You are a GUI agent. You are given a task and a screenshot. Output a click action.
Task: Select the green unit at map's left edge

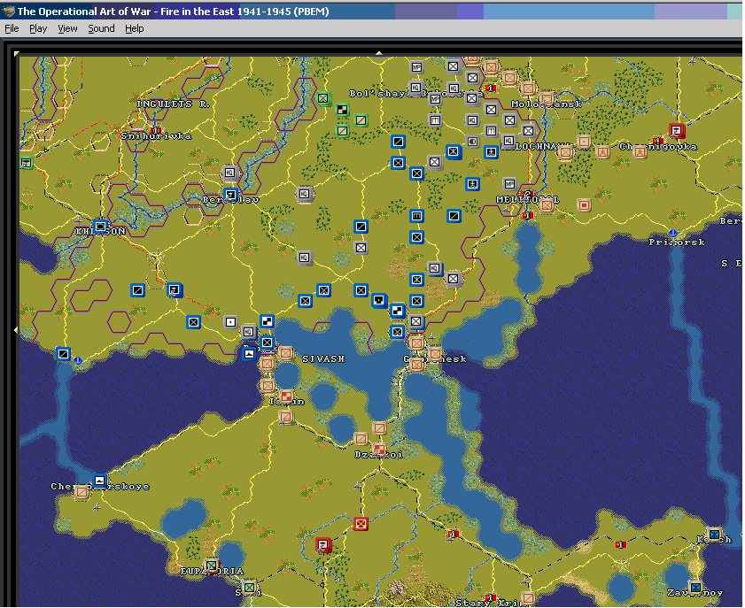pos(26,163)
